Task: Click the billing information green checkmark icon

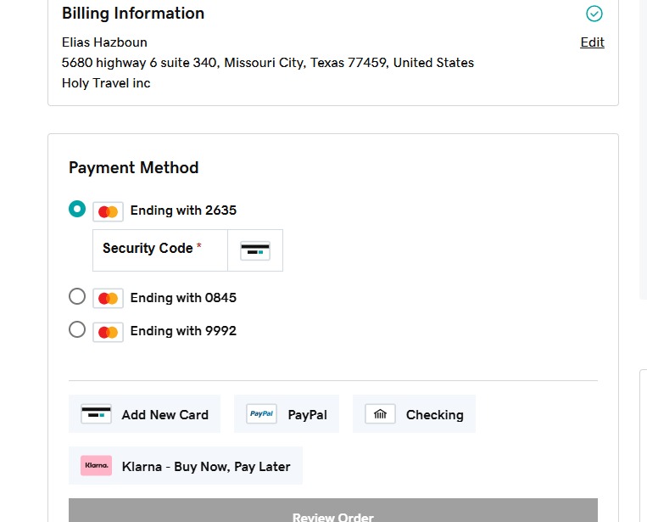Action: (594, 14)
